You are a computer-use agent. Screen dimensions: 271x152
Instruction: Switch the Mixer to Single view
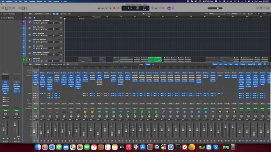click(141, 64)
